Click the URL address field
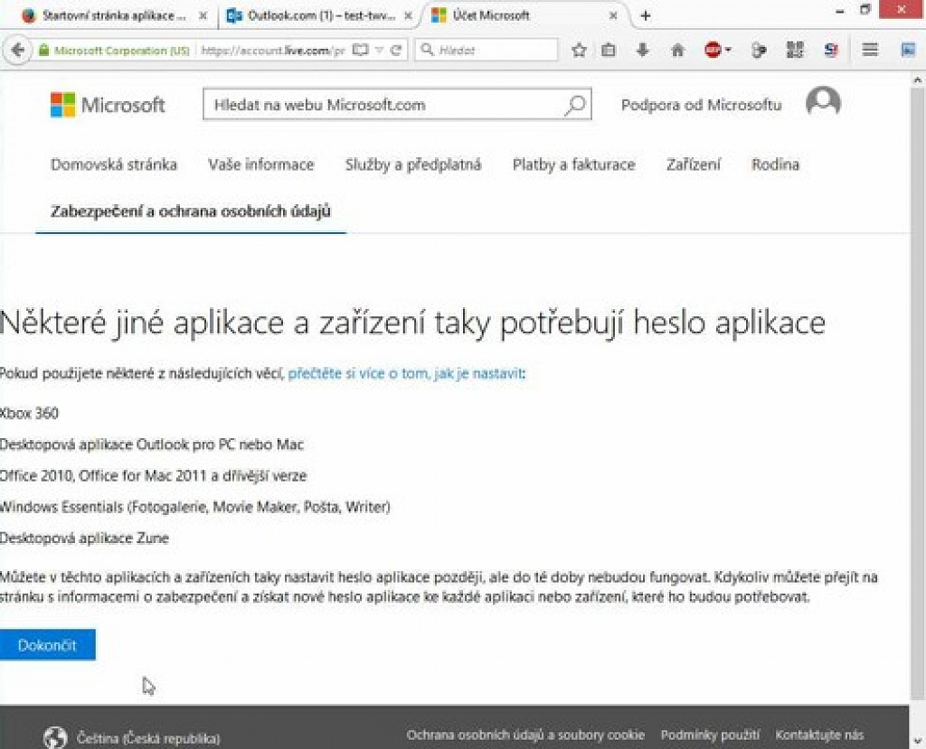This screenshot has height=749, width=926. pos(273,51)
